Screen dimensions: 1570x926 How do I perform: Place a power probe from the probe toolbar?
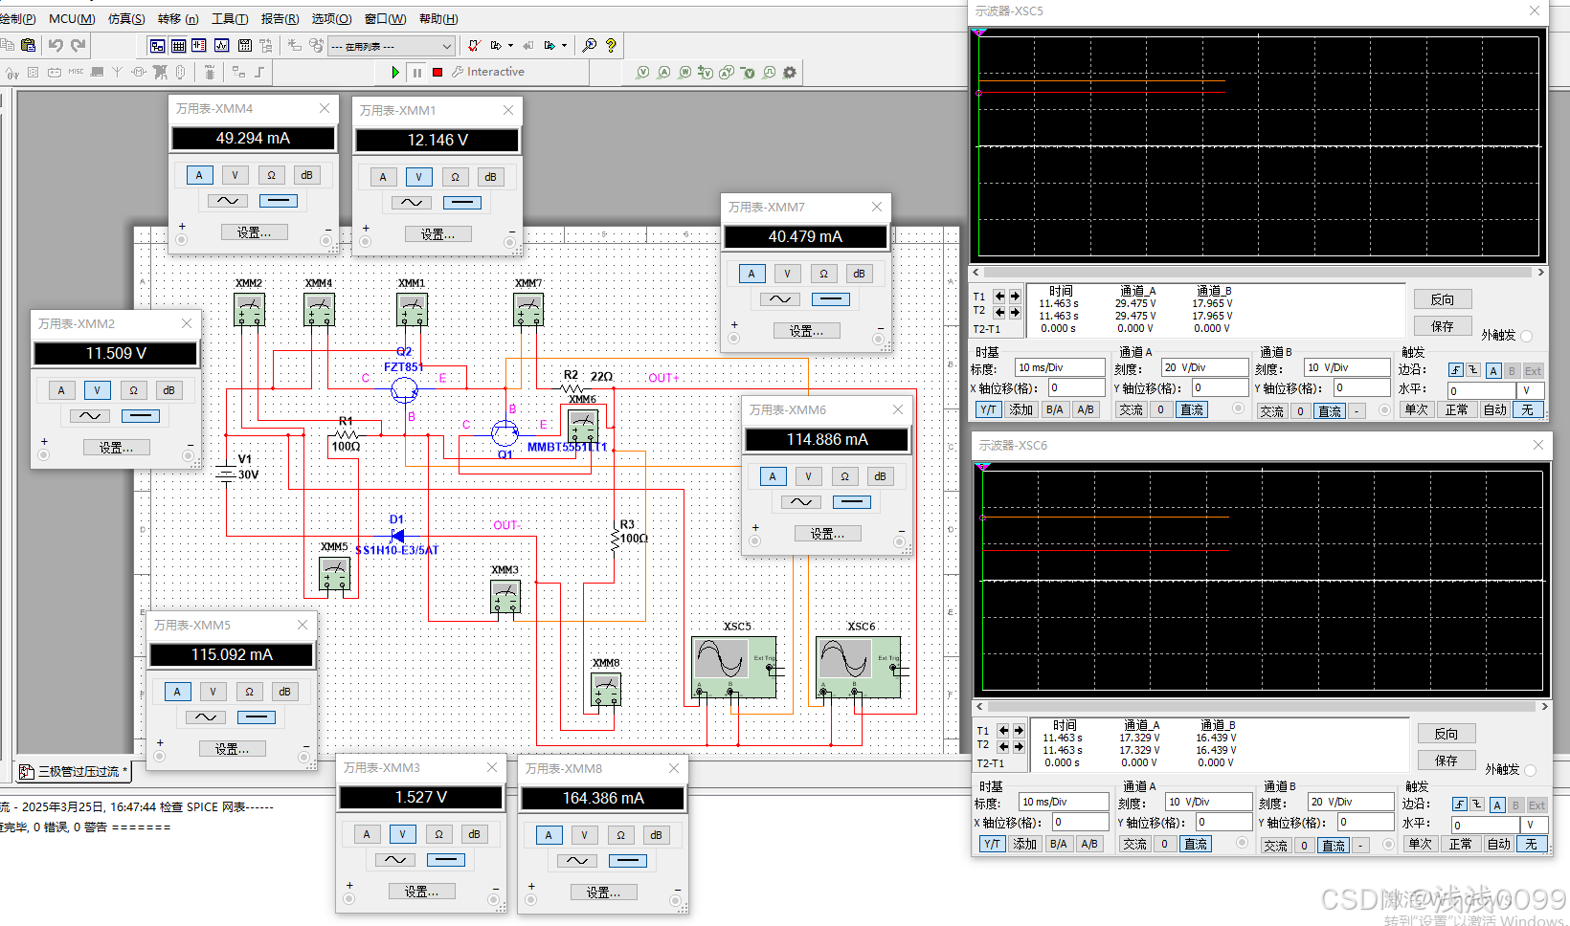pyautogui.click(x=684, y=73)
